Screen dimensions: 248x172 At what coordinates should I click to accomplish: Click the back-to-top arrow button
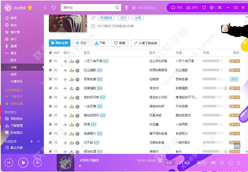237,146
